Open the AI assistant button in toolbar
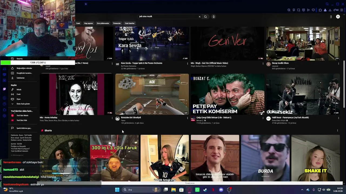This screenshot has height=194, width=346. point(336,10)
